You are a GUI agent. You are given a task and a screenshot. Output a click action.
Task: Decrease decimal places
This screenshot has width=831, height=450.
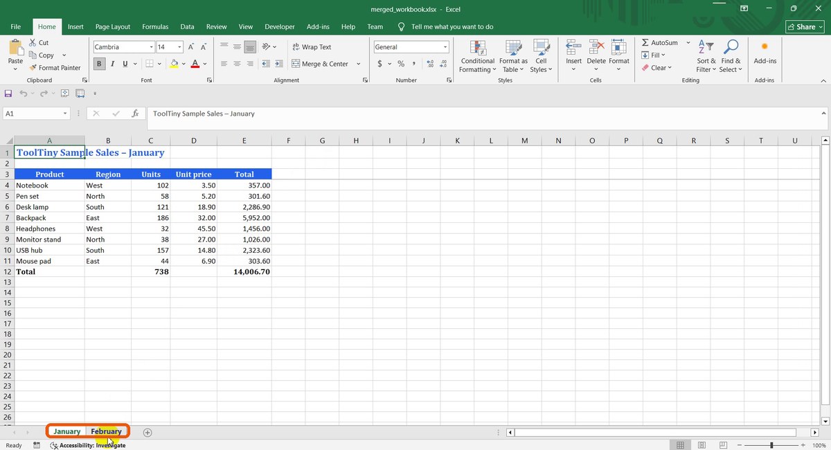tap(443, 64)
